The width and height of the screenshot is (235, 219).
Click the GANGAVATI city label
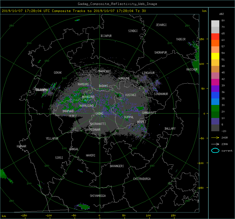point(149,113)
